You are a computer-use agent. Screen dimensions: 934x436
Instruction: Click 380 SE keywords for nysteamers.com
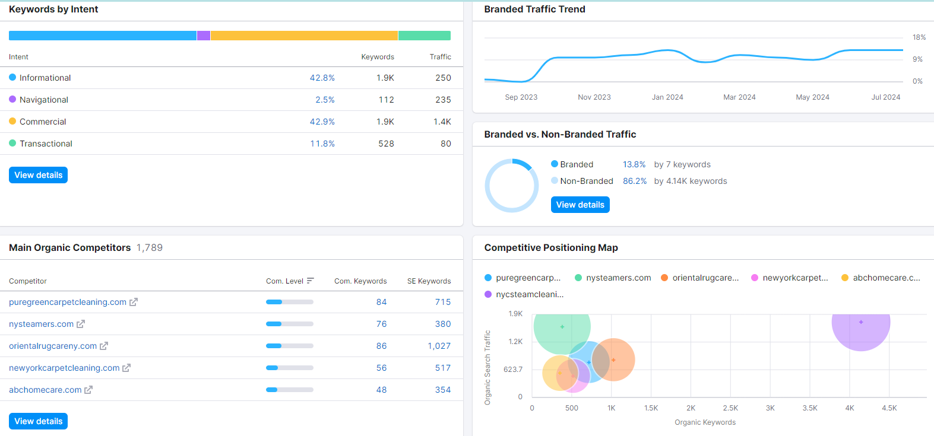[x=443, y=324]
